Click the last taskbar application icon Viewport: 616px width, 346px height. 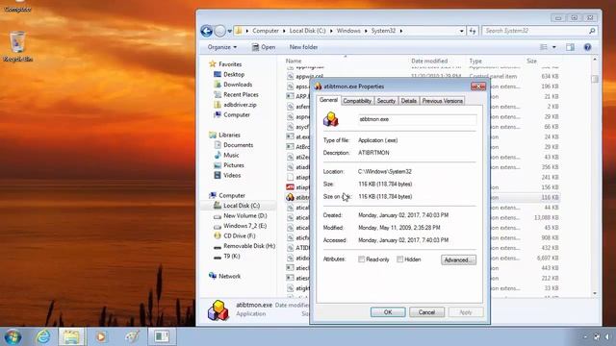(162, 336)
